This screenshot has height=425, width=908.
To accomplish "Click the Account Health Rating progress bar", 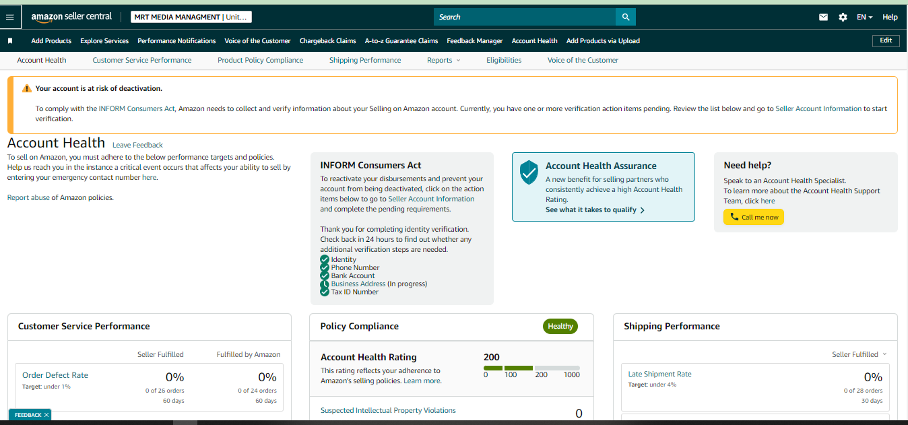I will pyautogui.click(x=532, y=368).
